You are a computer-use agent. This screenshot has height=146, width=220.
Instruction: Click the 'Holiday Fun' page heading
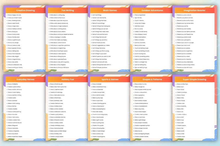(x=68, y=79)
